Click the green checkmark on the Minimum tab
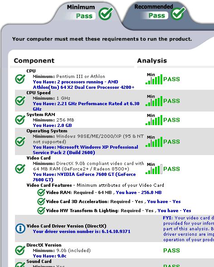 coord(106,13)
